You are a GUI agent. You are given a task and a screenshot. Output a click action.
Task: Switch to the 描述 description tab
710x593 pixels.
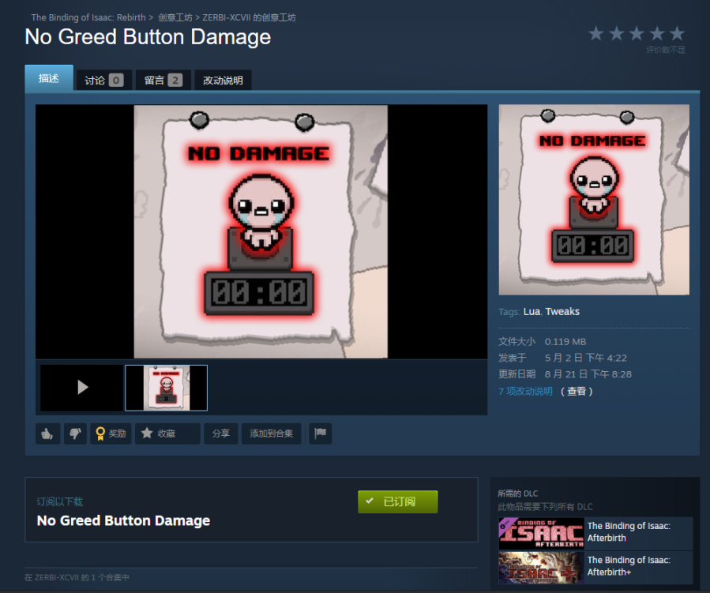49,78
